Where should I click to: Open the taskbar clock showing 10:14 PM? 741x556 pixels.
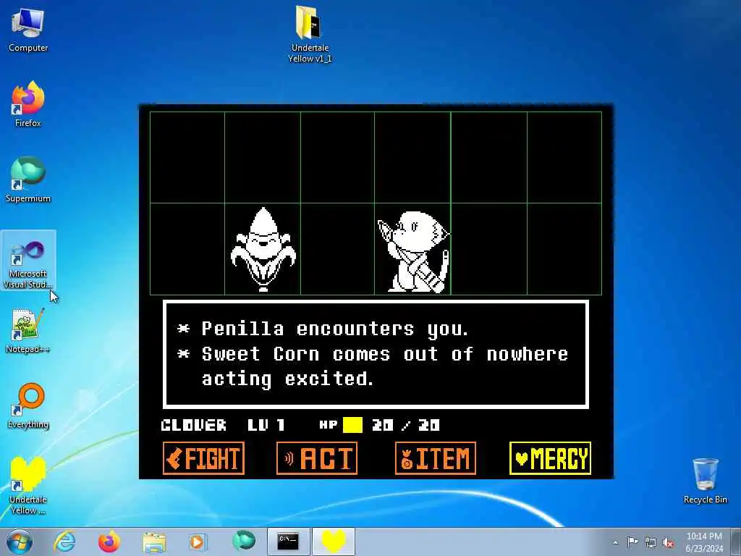(x=704, y=542)
